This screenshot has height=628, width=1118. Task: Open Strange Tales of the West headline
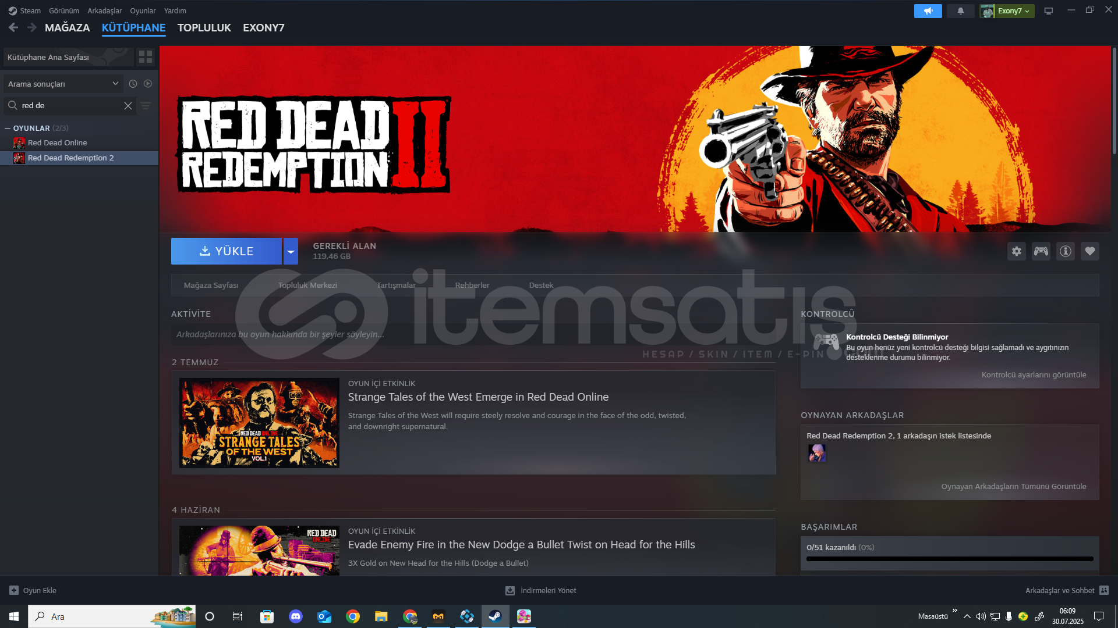pyautogui.click(x=478, y=397)
